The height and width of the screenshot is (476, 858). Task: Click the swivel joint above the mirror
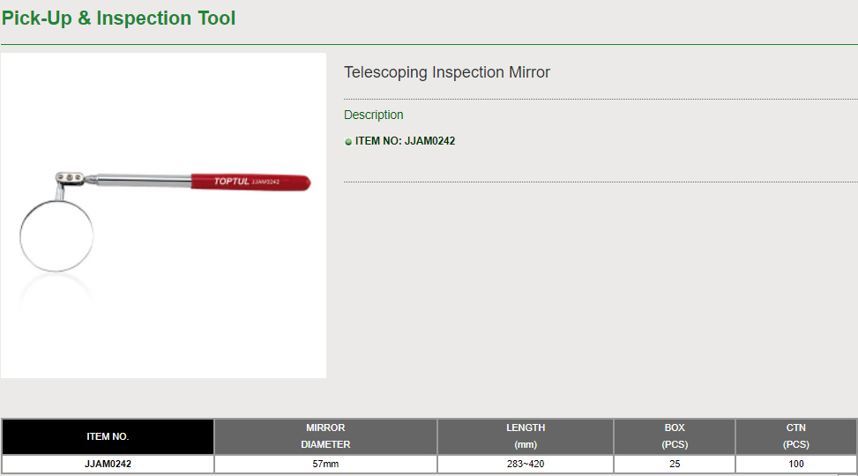[x=69, y=179]
